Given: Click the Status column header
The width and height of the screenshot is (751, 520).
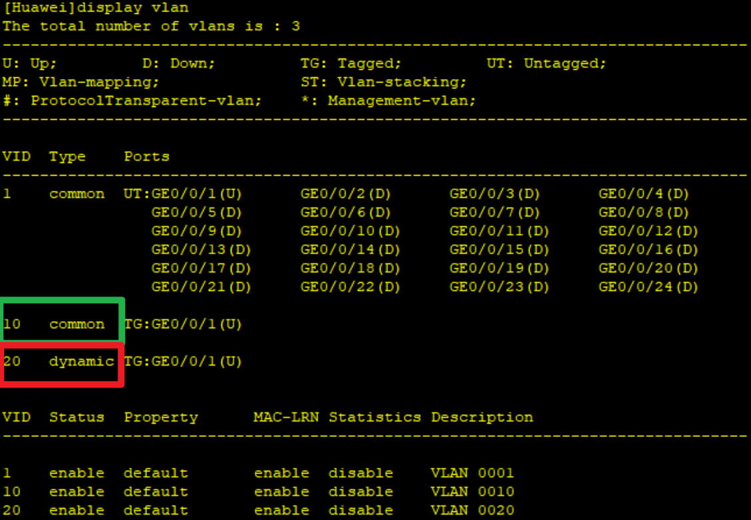Looking at the screenshot, I should tap(76, 417).
